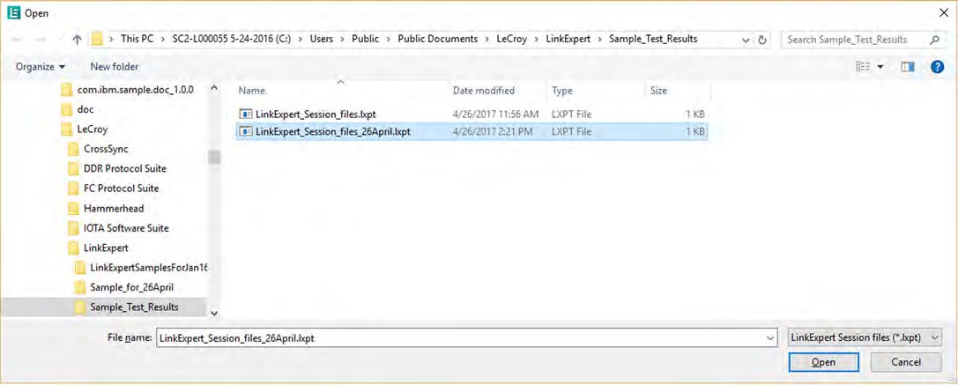
Task: Click the Help question mark icon
Action: click(x=937, y=67)
